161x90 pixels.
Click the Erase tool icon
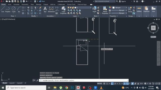(40, 8)
